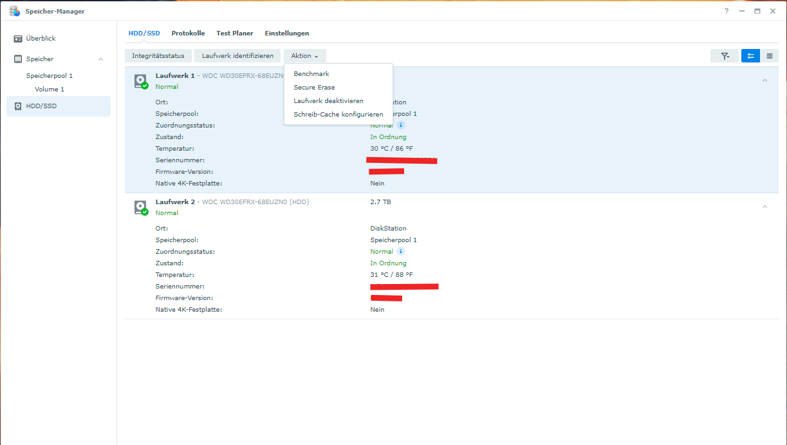The height and width of the screenshot is (445, 787).
Task: Click Laufwerk 2 DiskStation location value
Action: coord(388,229)
